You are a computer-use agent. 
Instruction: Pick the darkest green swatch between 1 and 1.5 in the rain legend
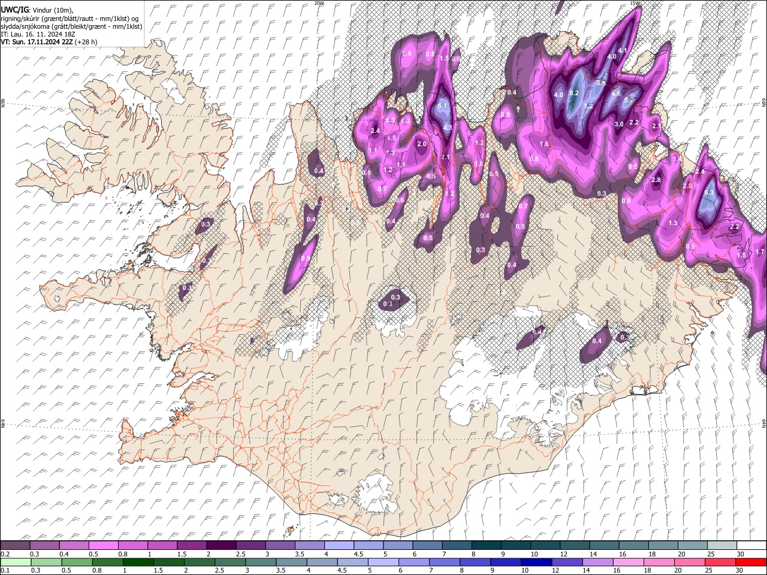pos(138,562)
